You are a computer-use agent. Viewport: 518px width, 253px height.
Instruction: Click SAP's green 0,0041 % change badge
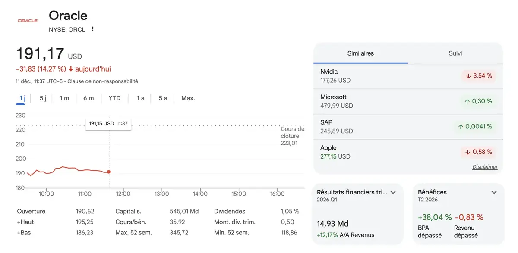tap(475, 127)
